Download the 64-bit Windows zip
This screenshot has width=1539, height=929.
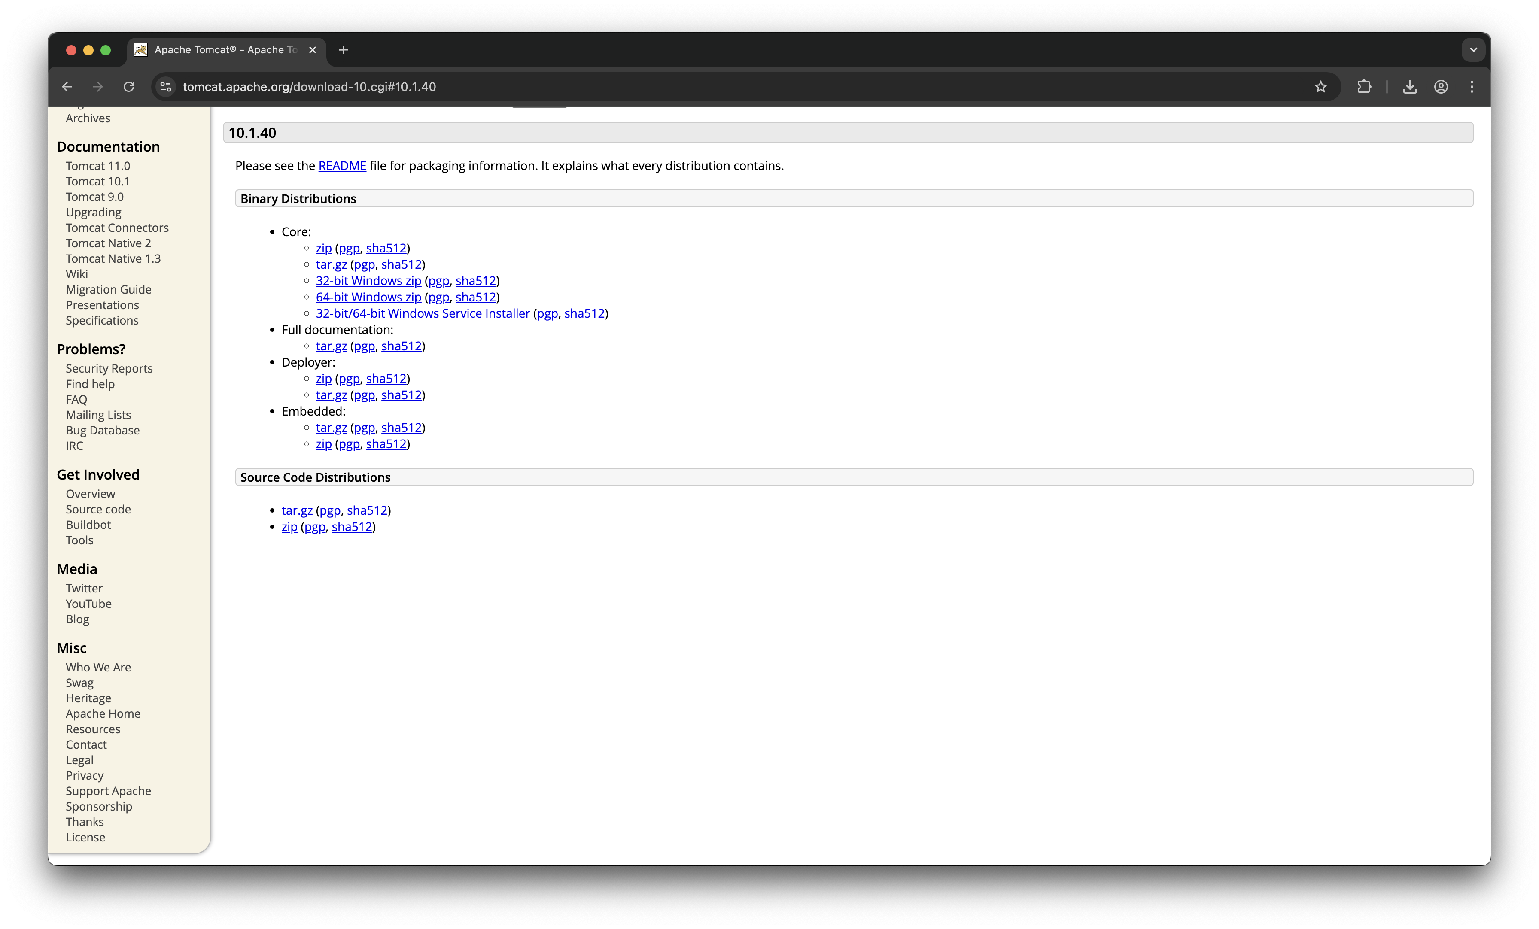(368, 297)
